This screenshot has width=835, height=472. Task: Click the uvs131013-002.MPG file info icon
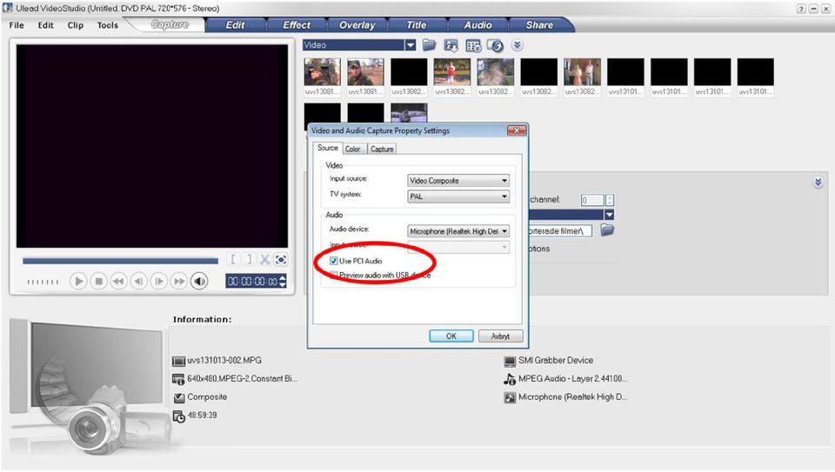click(178, 361)
